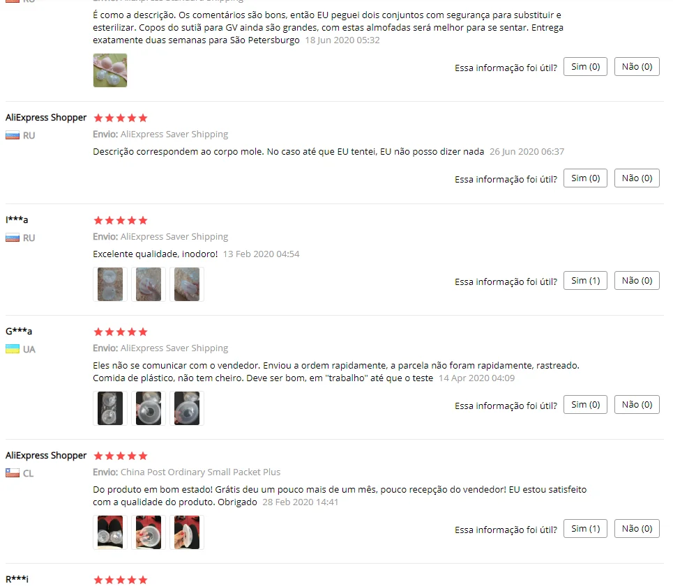Screen dimensions: 673x586
Task: Vote Não (0) on G***a's review
Action: pyautogui.click(x=637, y=404)
